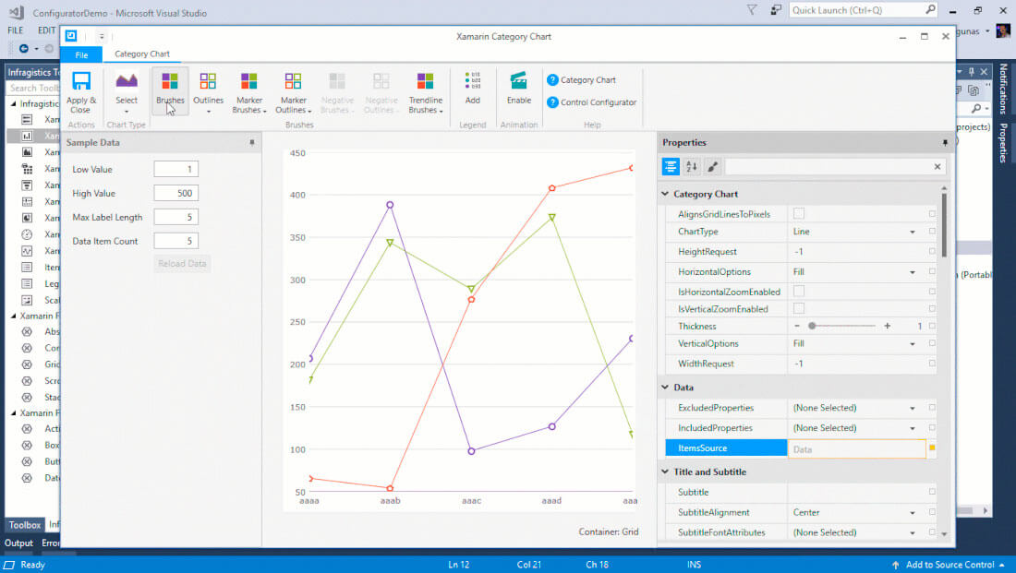
Task: Click the Visual Studio navigate back arrow
Action: click(x=24, y=49)
